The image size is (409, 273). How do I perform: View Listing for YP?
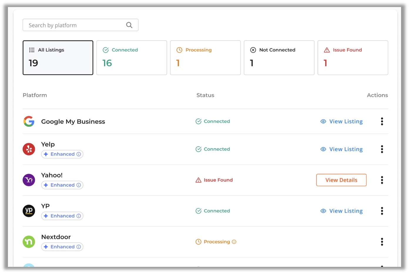click(x=341, y=211)
